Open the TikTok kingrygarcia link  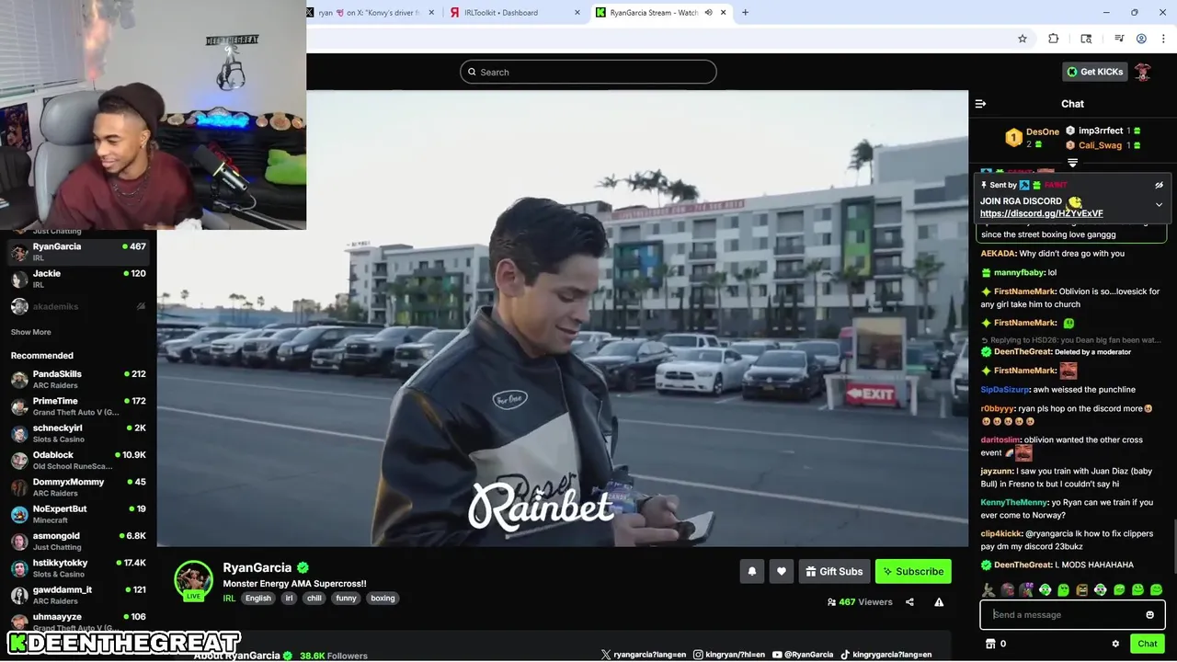pyautogui.click(x=886, y=655)
